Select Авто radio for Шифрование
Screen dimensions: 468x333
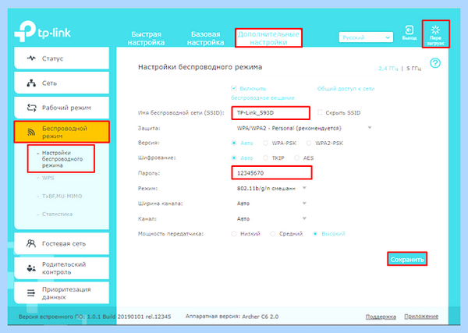click(x=234, y=158)
